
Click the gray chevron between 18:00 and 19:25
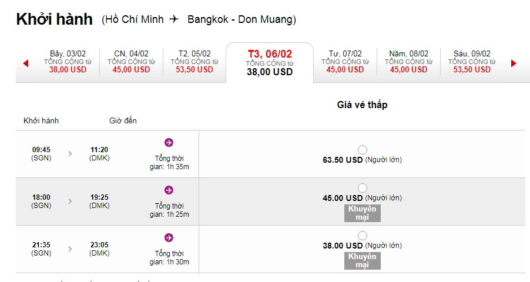[x=70, y=201]
